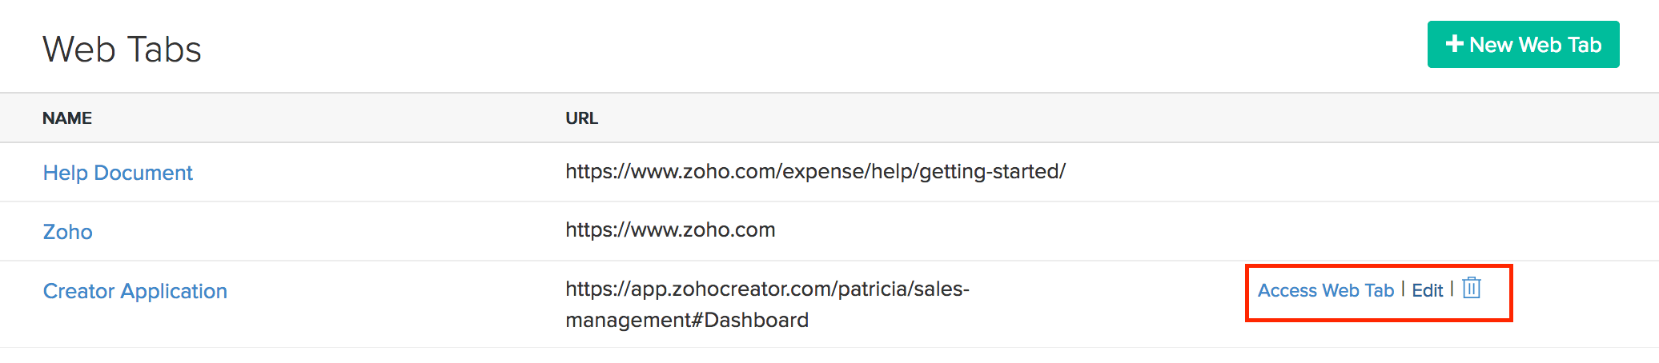Open the Zoho web tab link

(68, 232)
